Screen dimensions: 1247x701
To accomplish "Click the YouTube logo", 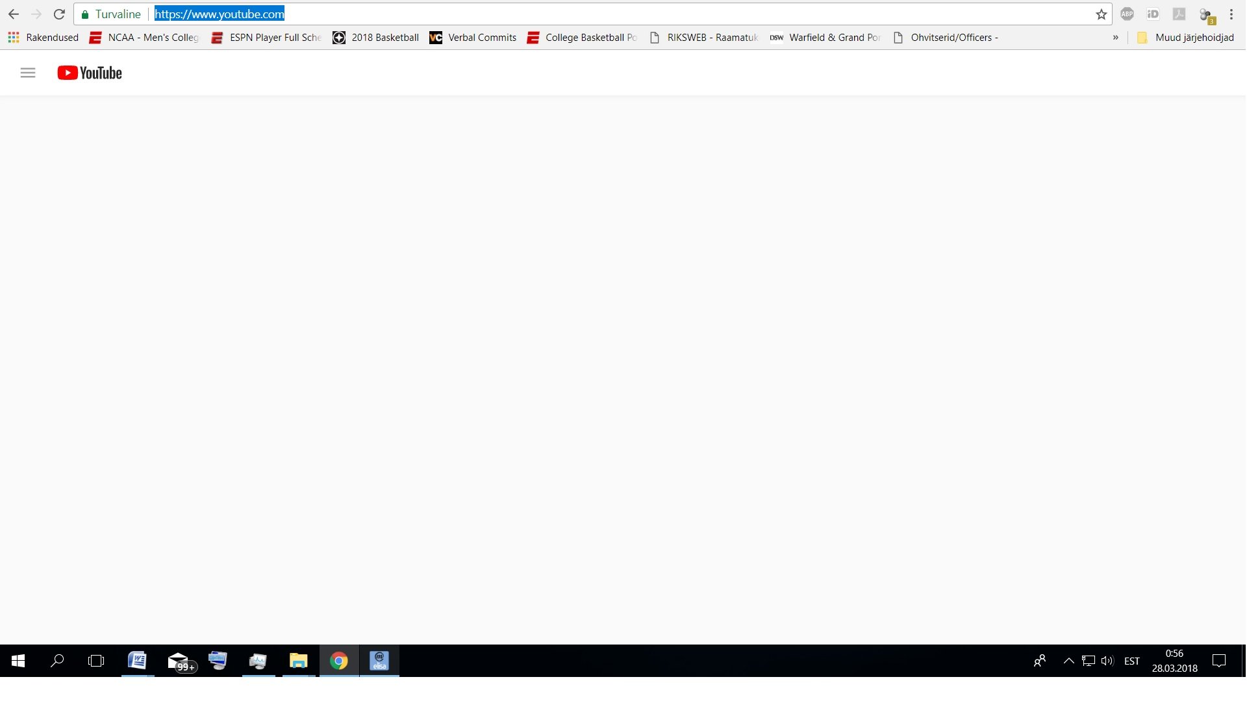I will [x=90, y=73].
